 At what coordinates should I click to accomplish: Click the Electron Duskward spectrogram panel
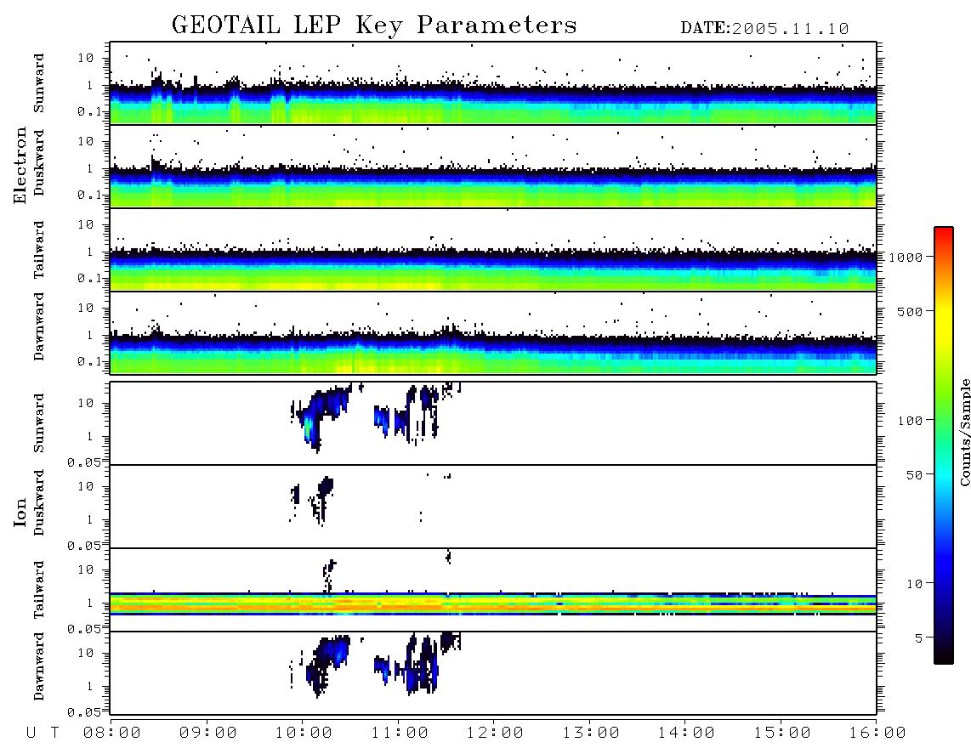[x=493, y=166]
